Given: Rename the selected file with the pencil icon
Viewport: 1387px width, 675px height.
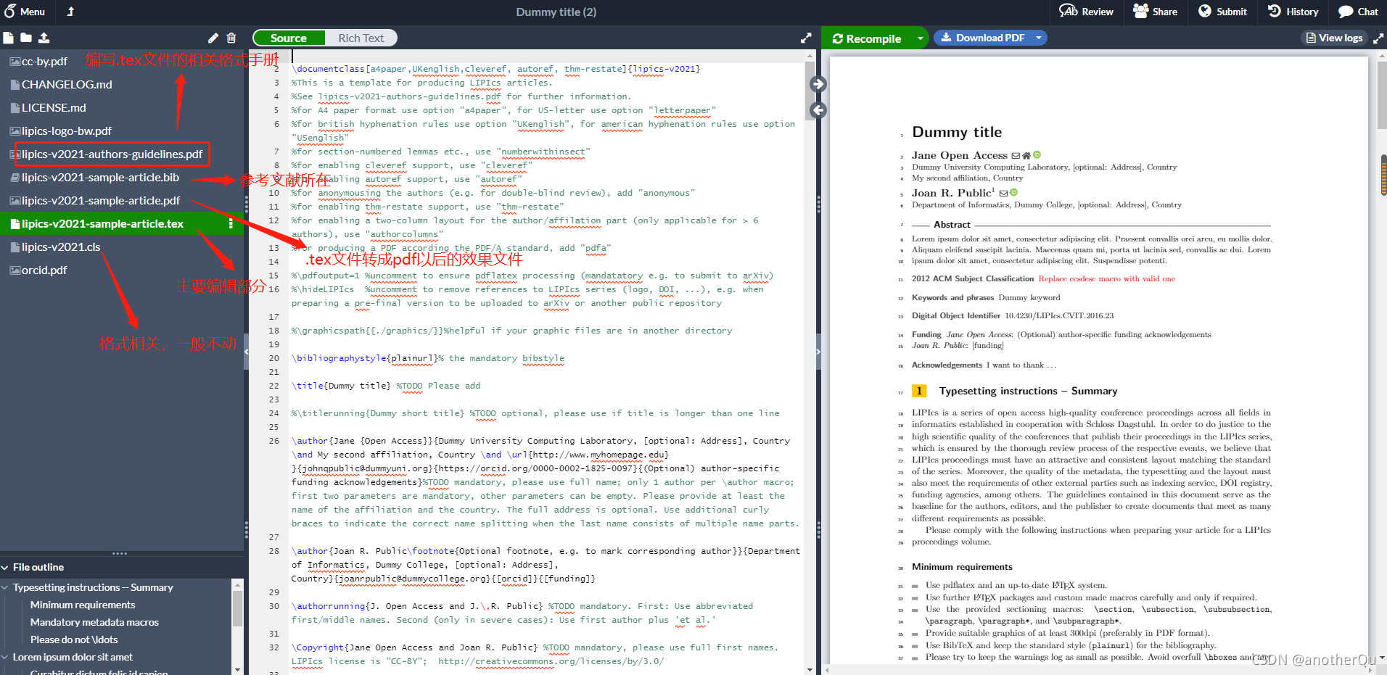Looking at the screenshot, I should point(213,38).
